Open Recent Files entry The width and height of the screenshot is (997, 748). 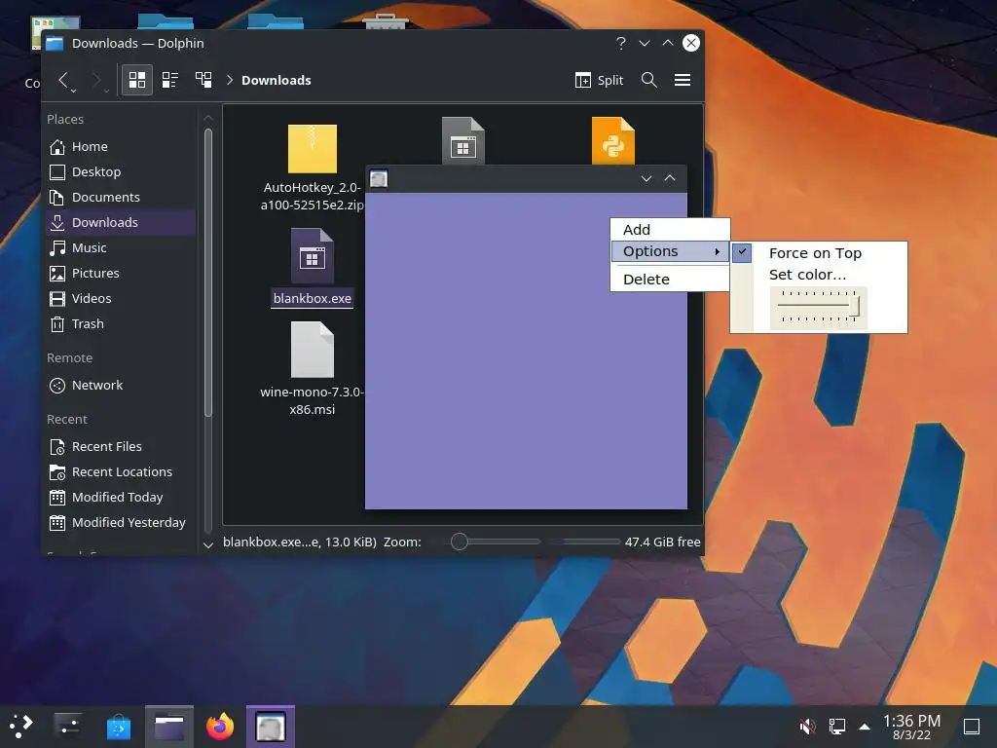(121, 446)
